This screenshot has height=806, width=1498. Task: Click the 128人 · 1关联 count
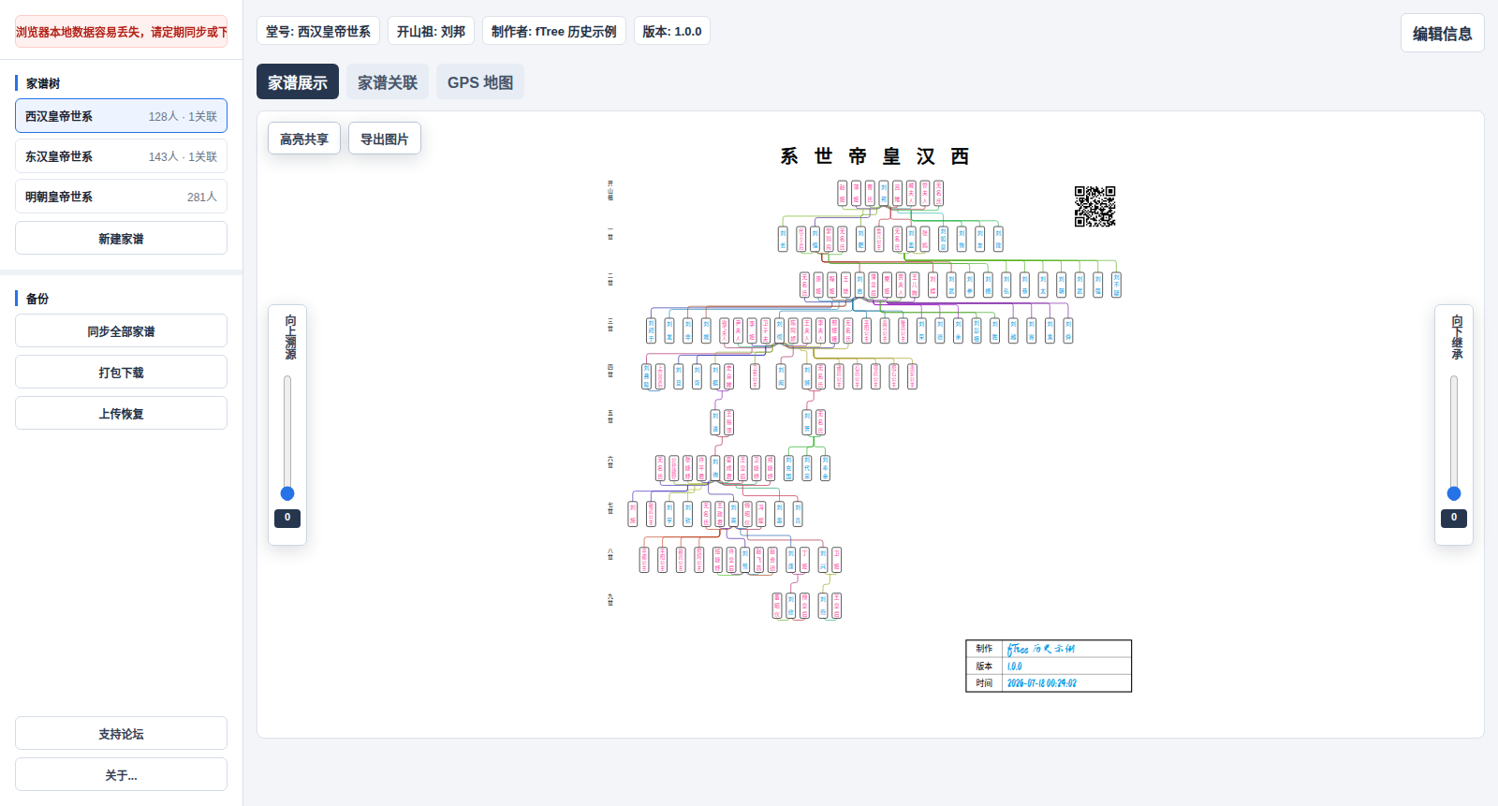tap(183, 116)
